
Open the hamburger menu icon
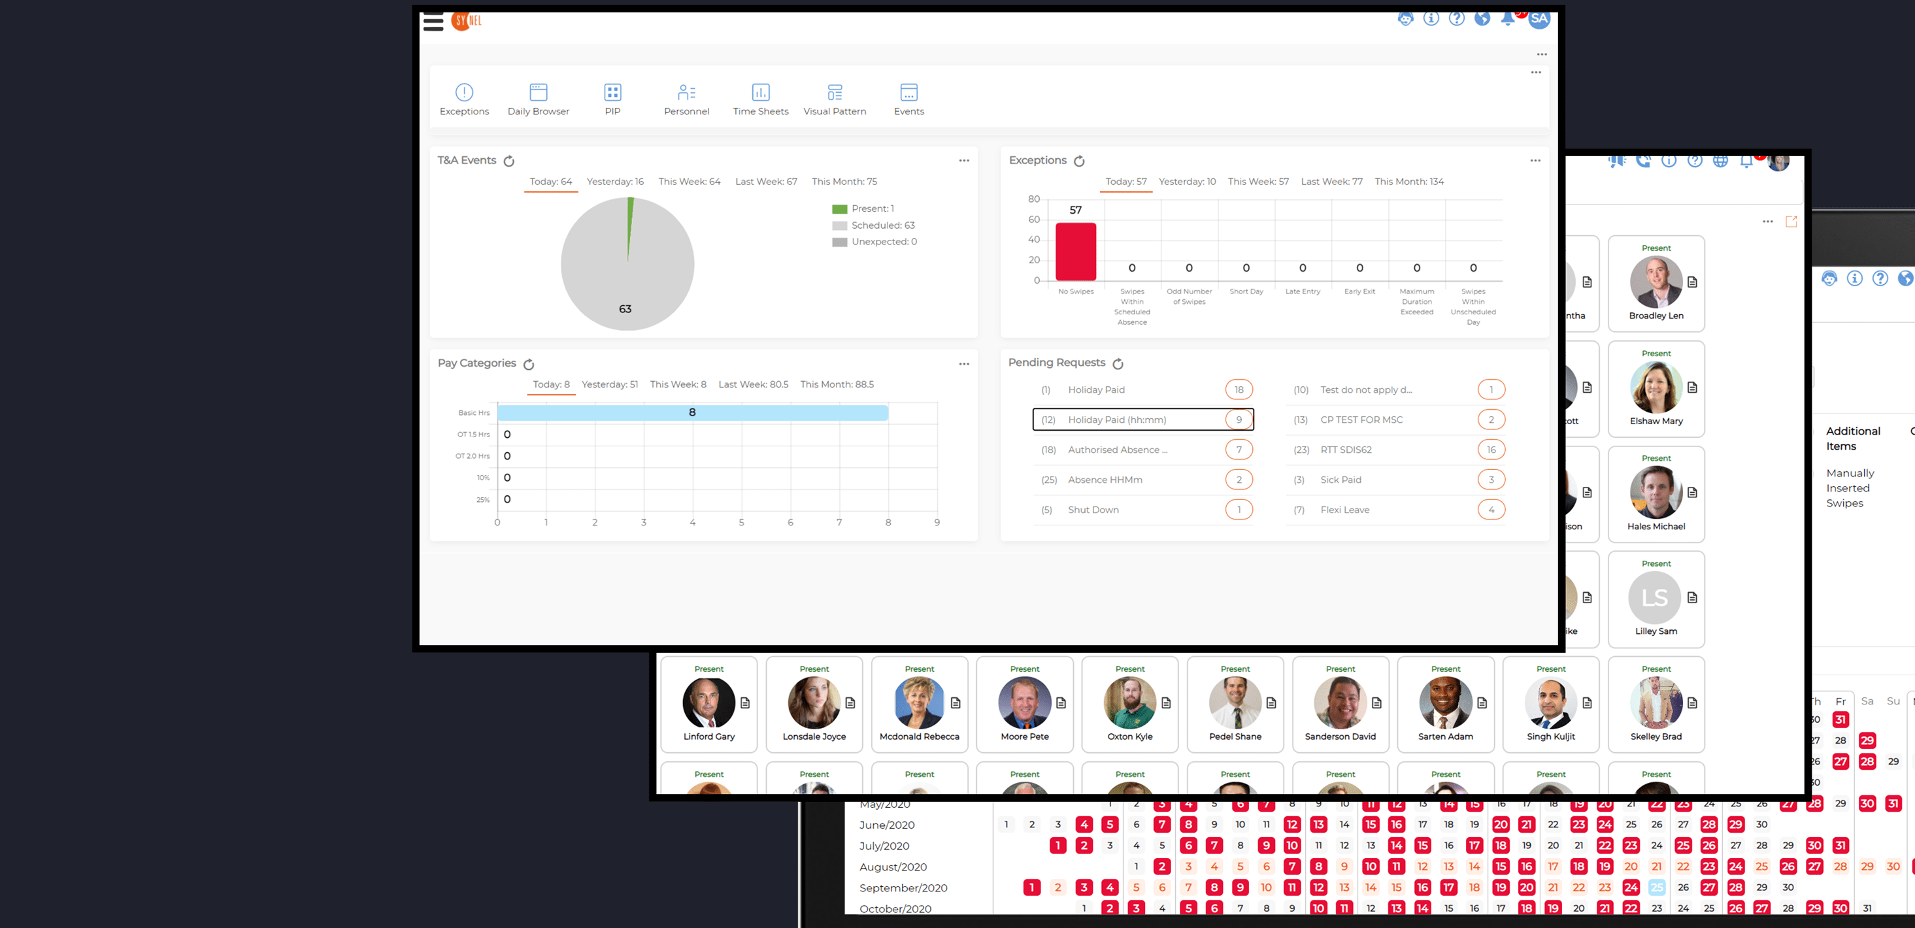(x=433, y=22)
